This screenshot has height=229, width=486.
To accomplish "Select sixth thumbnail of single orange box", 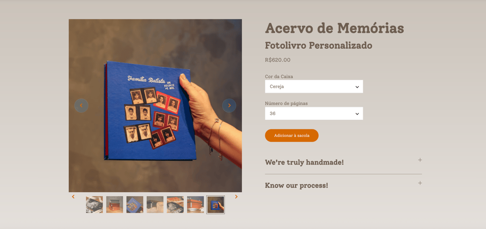I will pos(195,205).
